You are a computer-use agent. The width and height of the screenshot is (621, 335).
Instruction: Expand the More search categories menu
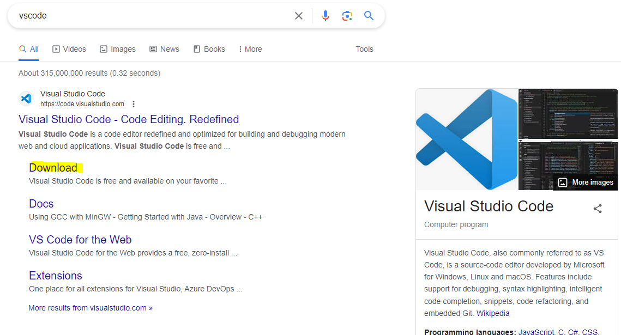pyautogui.click(x=250, y=49)
